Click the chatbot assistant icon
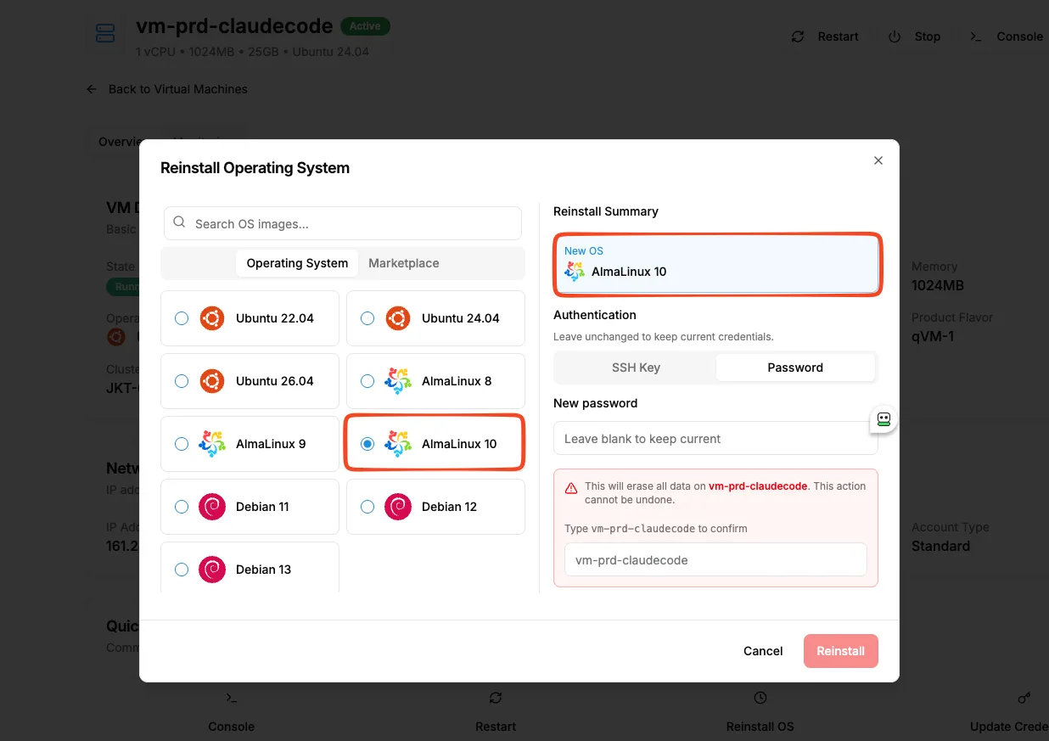Image resolution: width=1049 pixels, height=741 pixels. point(884,418)
